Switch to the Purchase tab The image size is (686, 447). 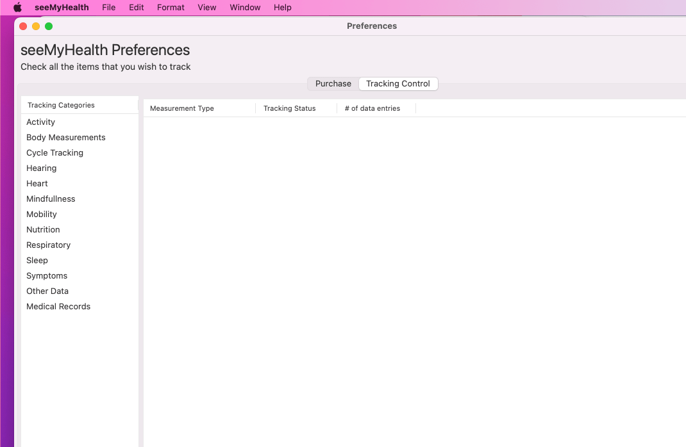click(333, 83)
